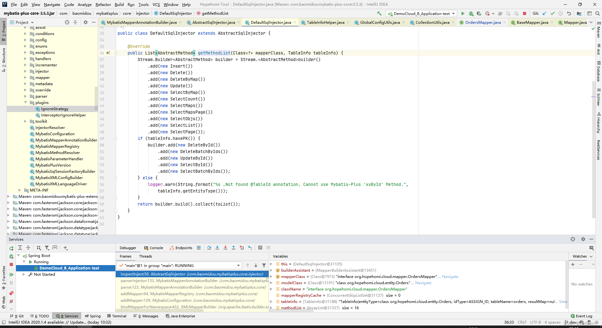This screenshot has width=602, height=328.
Task: Stop the service with the red square
Action: pos(11,264)
